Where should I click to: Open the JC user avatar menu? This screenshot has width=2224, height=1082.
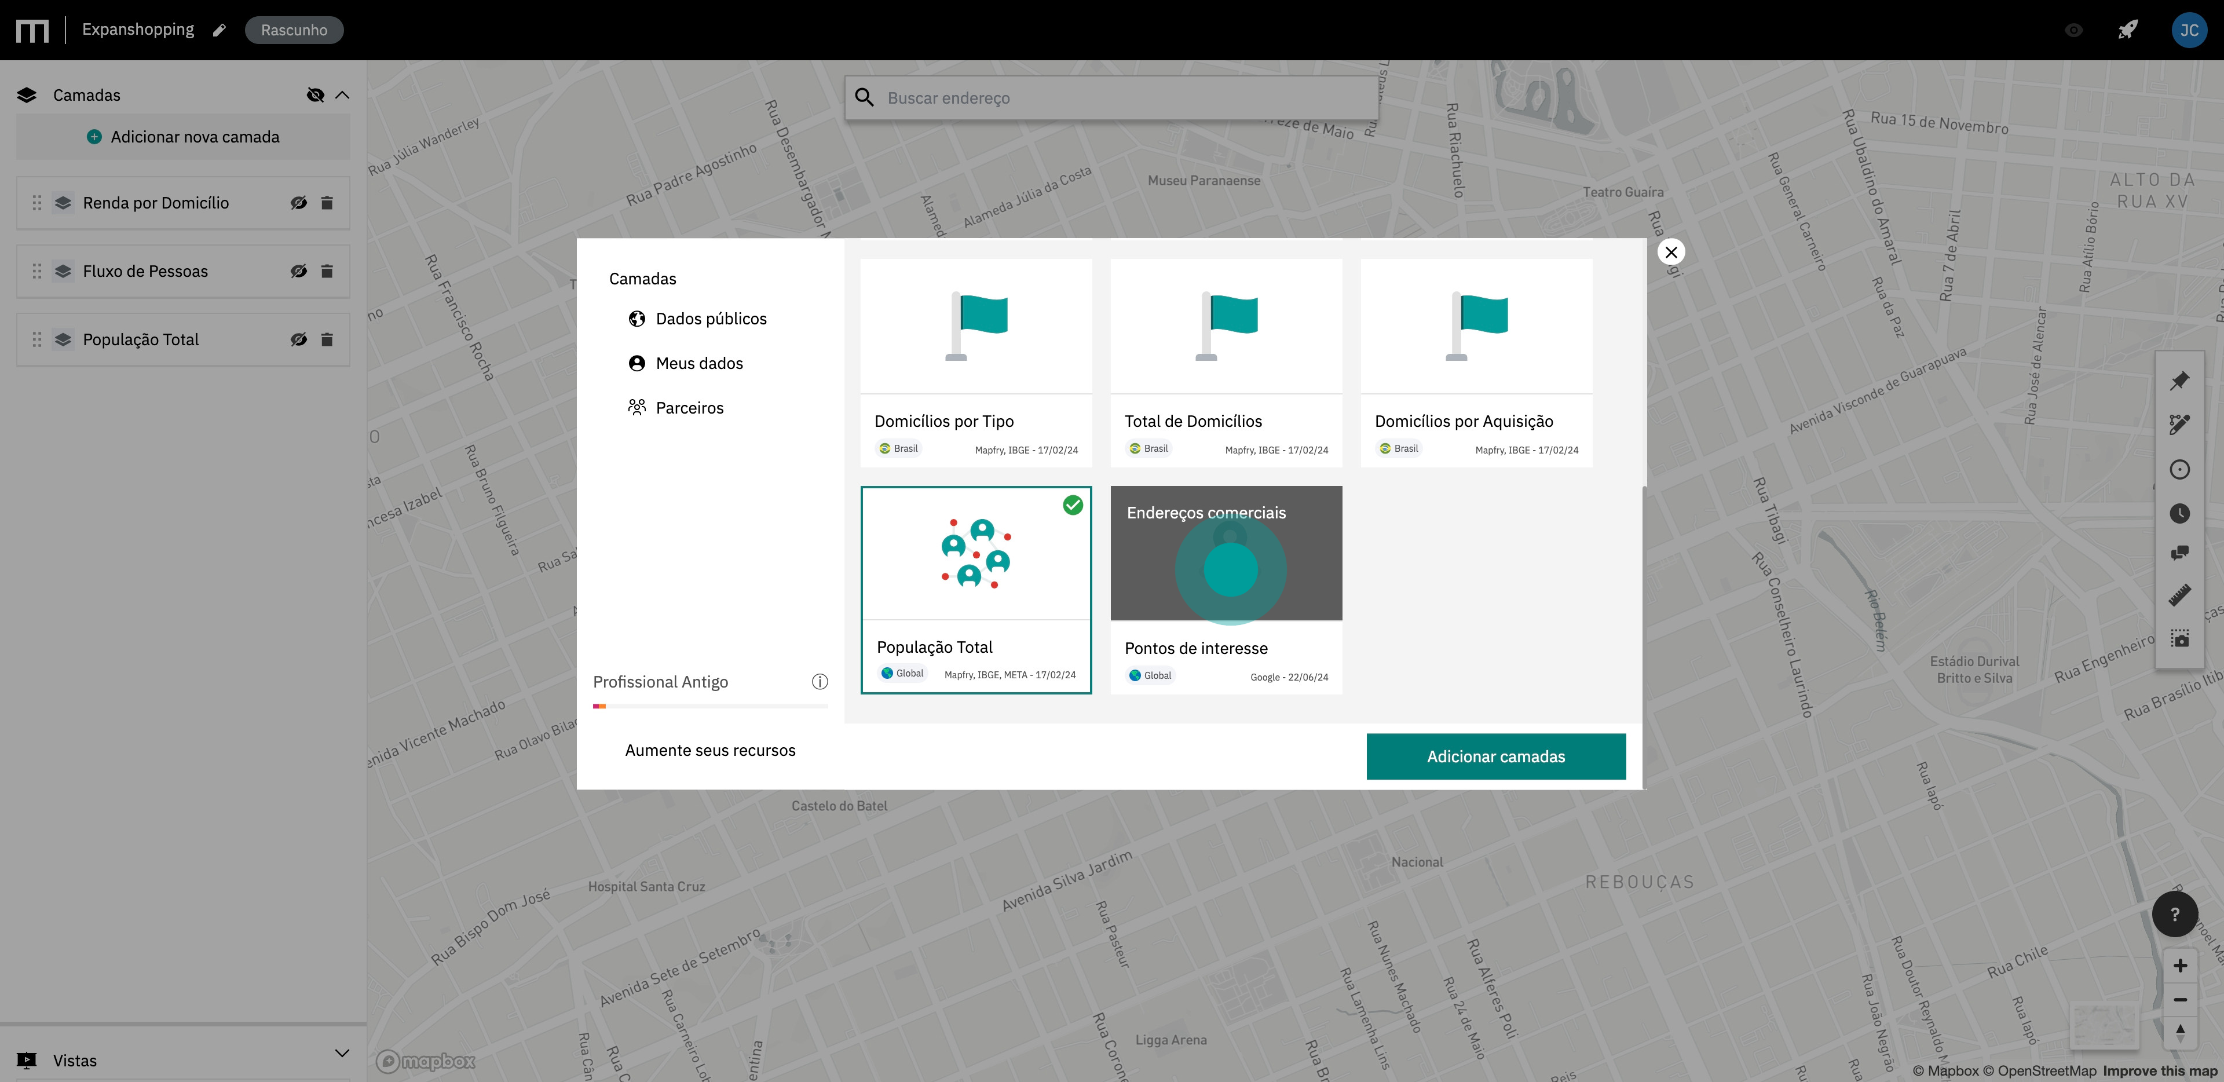click(x=2189, y=30)
